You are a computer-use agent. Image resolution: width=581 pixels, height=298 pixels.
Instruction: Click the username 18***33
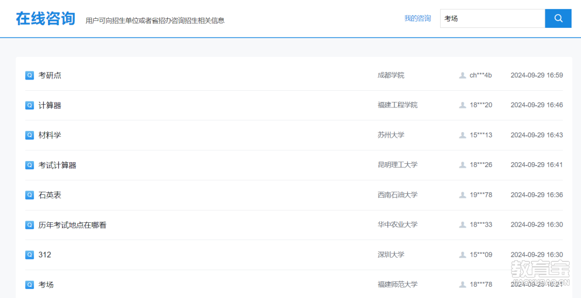(481, 225)
